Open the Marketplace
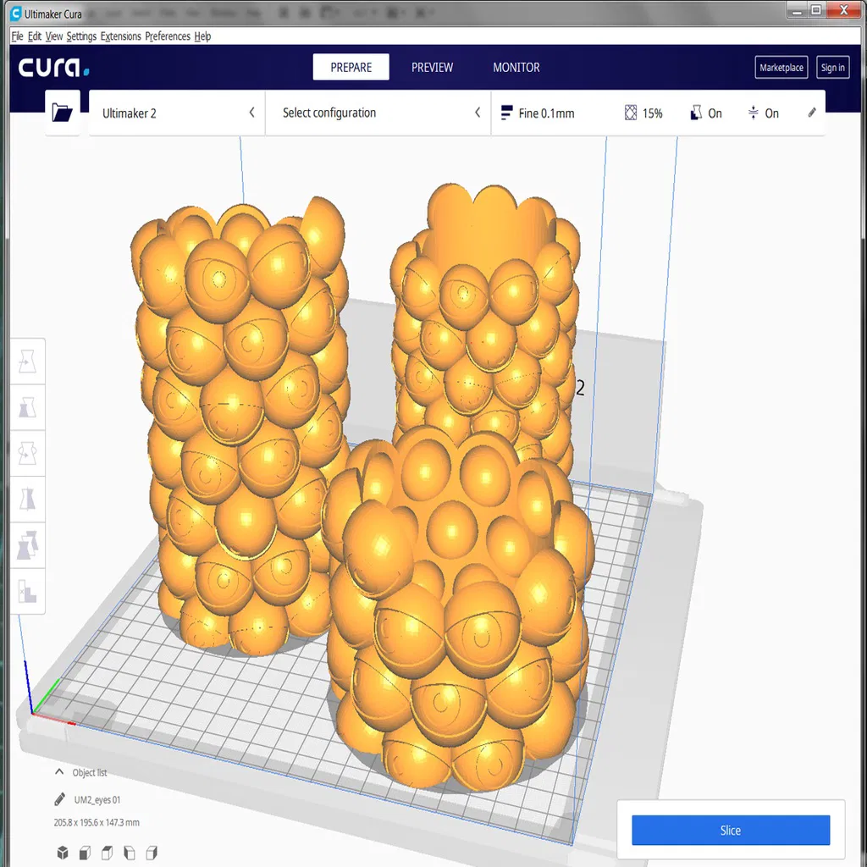The height and width of the screenshot is (867, 867). (781, 68)
